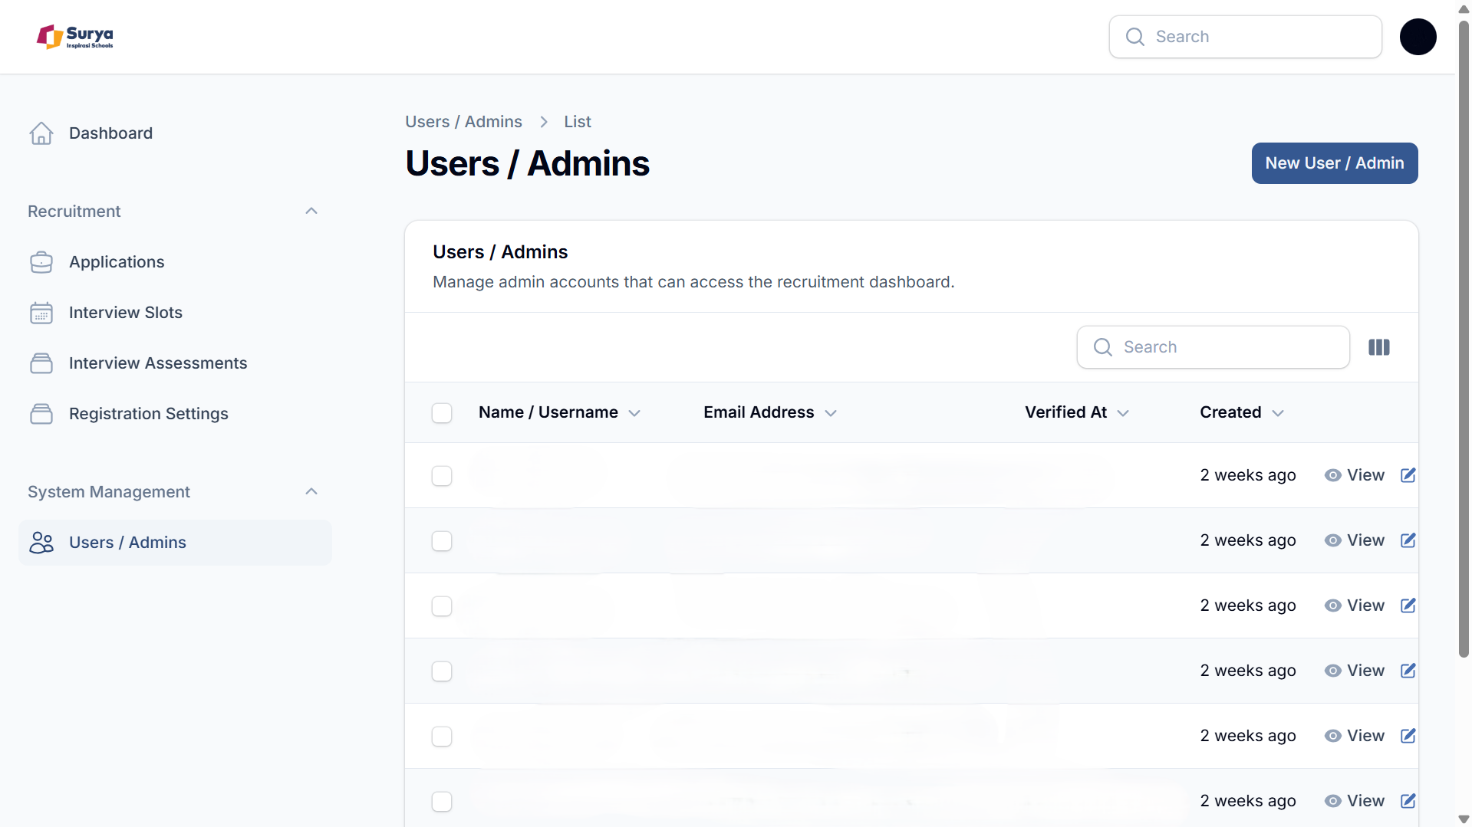Toggle table columns with the column icon
Screen dimensions: 1472x827
coord(1379,347)
